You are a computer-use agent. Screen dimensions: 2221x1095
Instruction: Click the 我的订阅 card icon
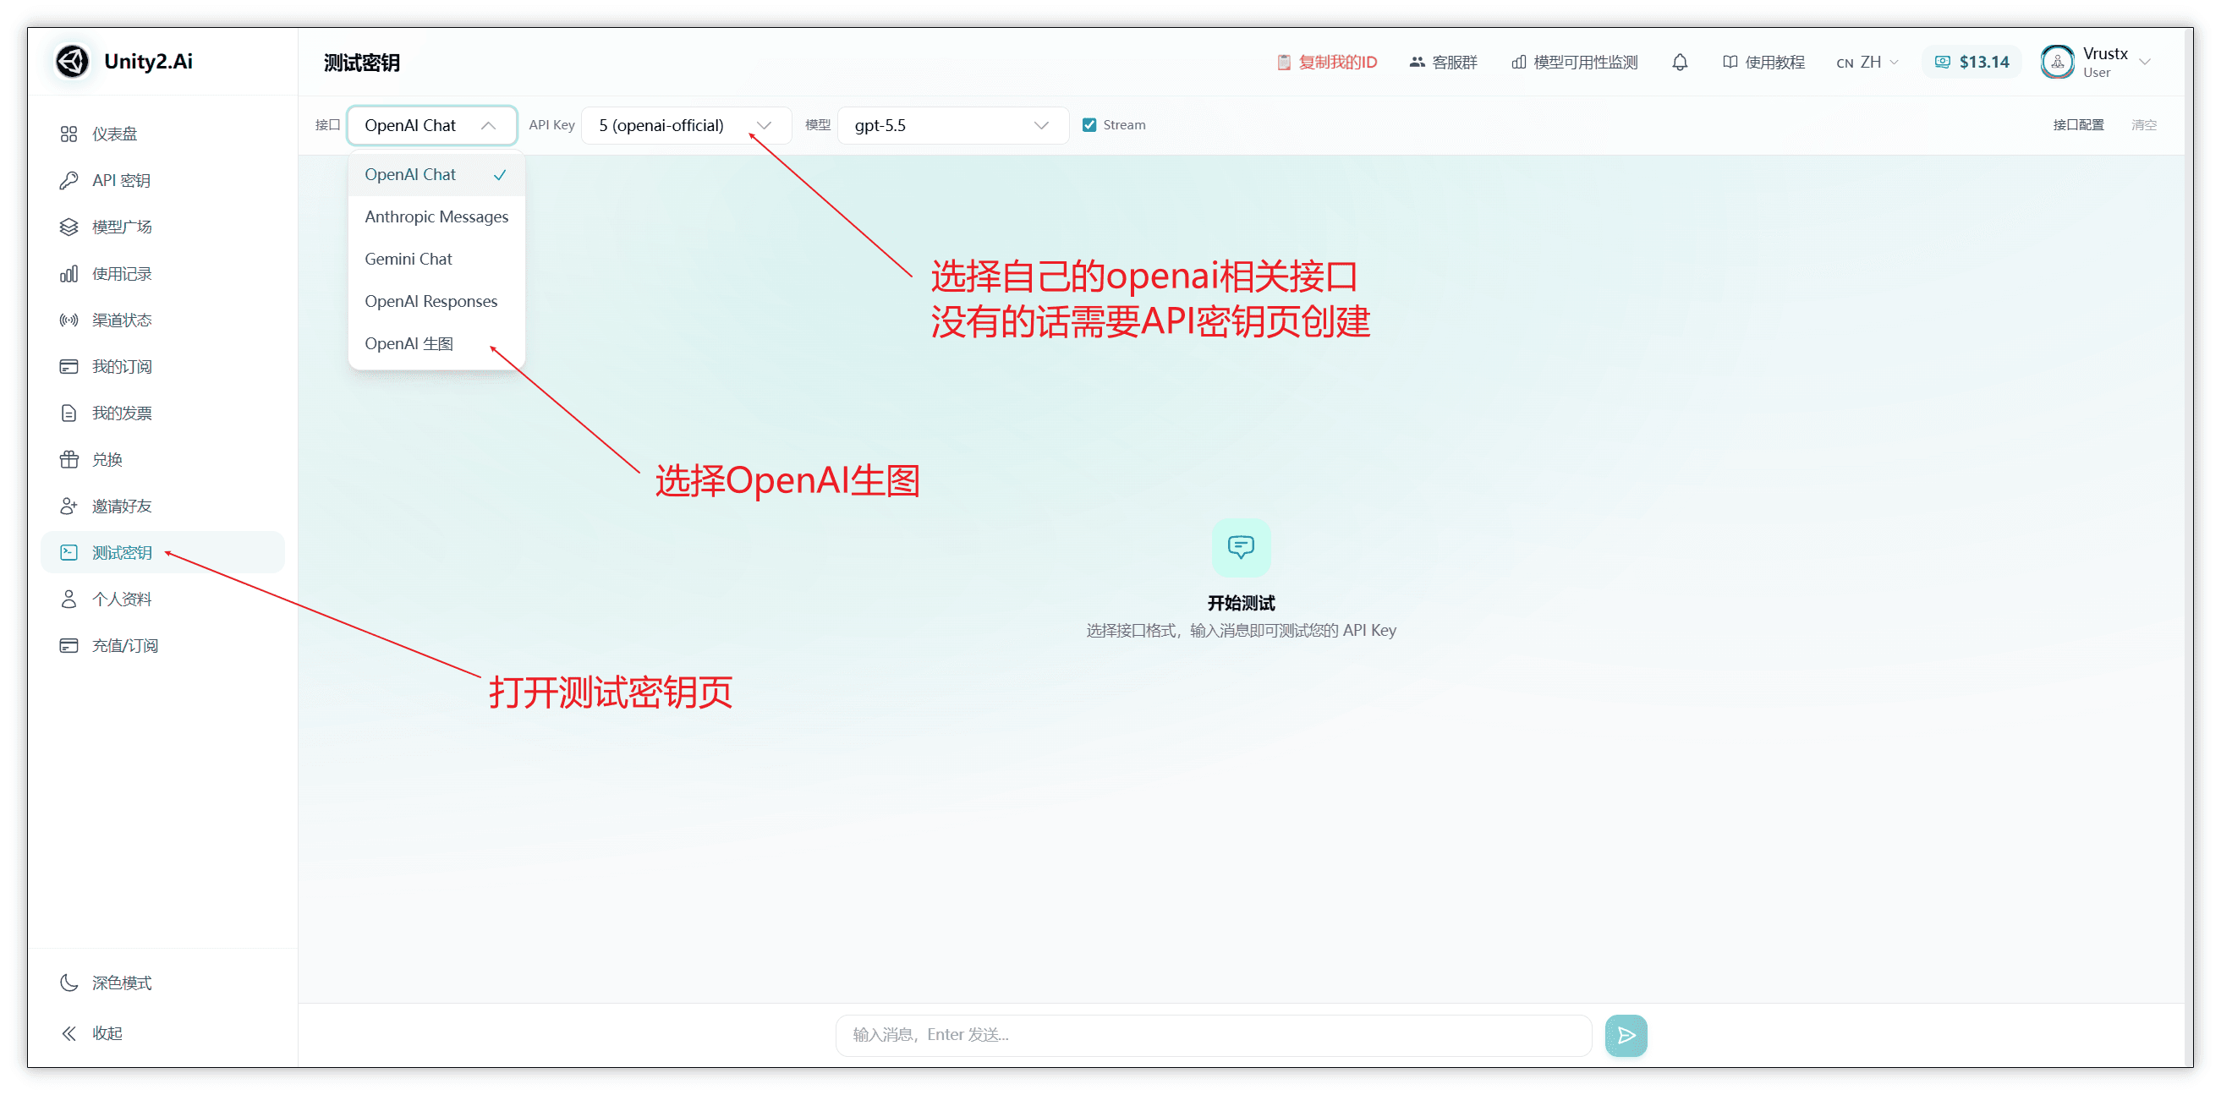(69, 366)
